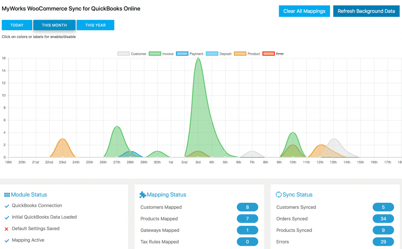Click the Mapping Status puzzle icon
Viewport: 402px width, 249px height.
pyautogui.click(x=142, y=195)
